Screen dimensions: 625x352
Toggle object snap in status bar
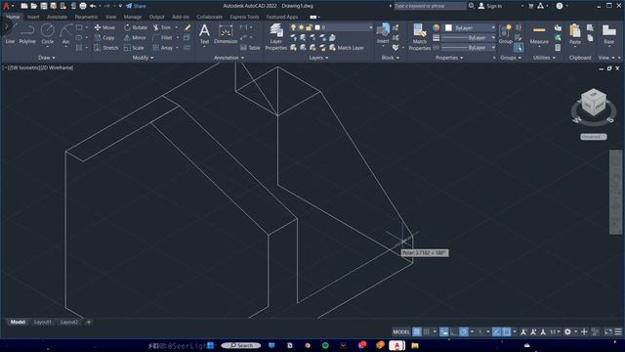pos(506,331)
